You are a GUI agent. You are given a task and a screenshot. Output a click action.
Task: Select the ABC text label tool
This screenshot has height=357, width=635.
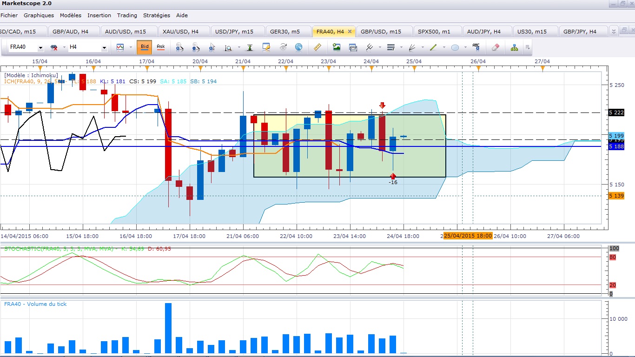click(476, 47)
